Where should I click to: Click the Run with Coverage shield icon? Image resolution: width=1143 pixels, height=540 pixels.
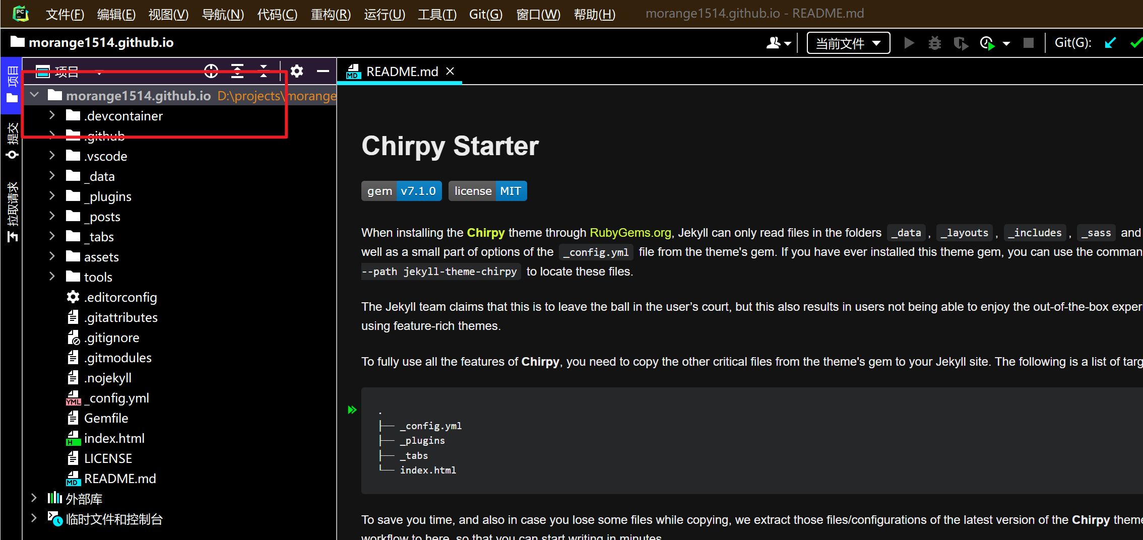point(961,43)
